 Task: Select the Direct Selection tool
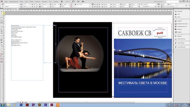[x=1, y=14]
